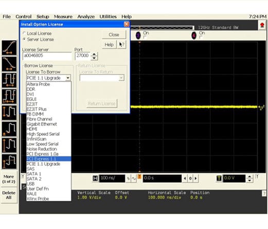Click the period measurement icon

[x=9, y=80]
